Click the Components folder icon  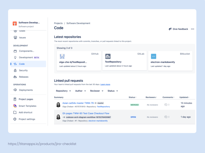tap(15, 51)
